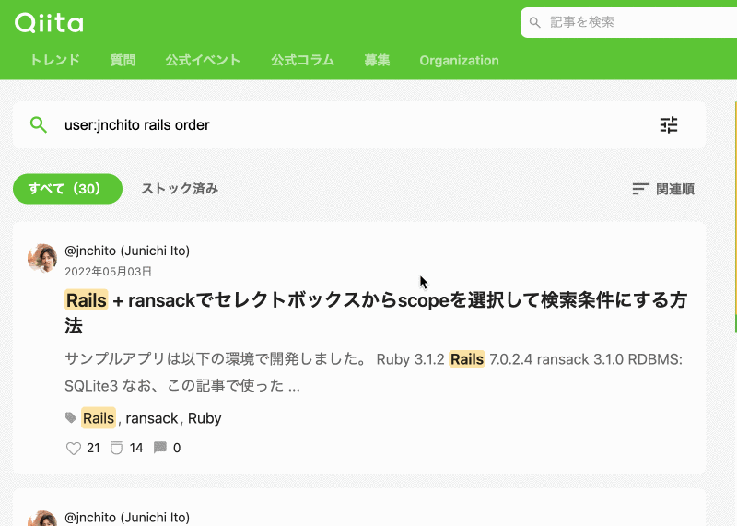This screenshot has height=526, width=737.
Task: Open the Rails tag link
Action: (99, 418)
